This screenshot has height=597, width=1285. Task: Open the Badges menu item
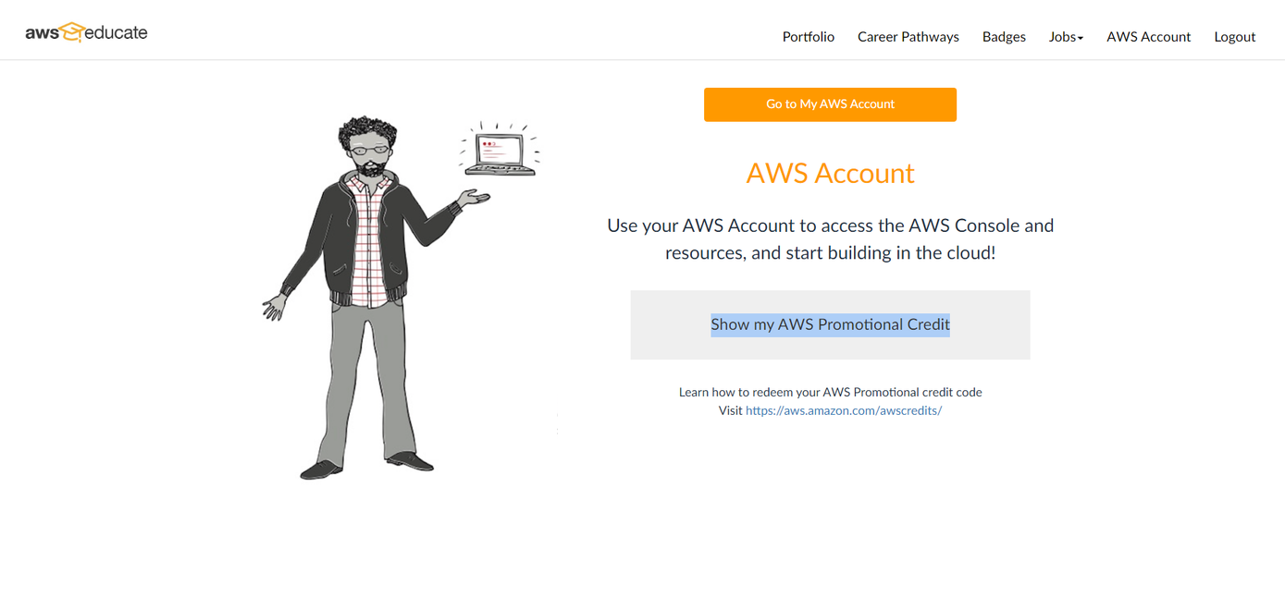pos(1004,37)
